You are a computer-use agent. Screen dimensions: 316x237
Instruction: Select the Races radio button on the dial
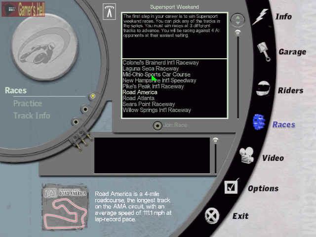click(92, 96)
